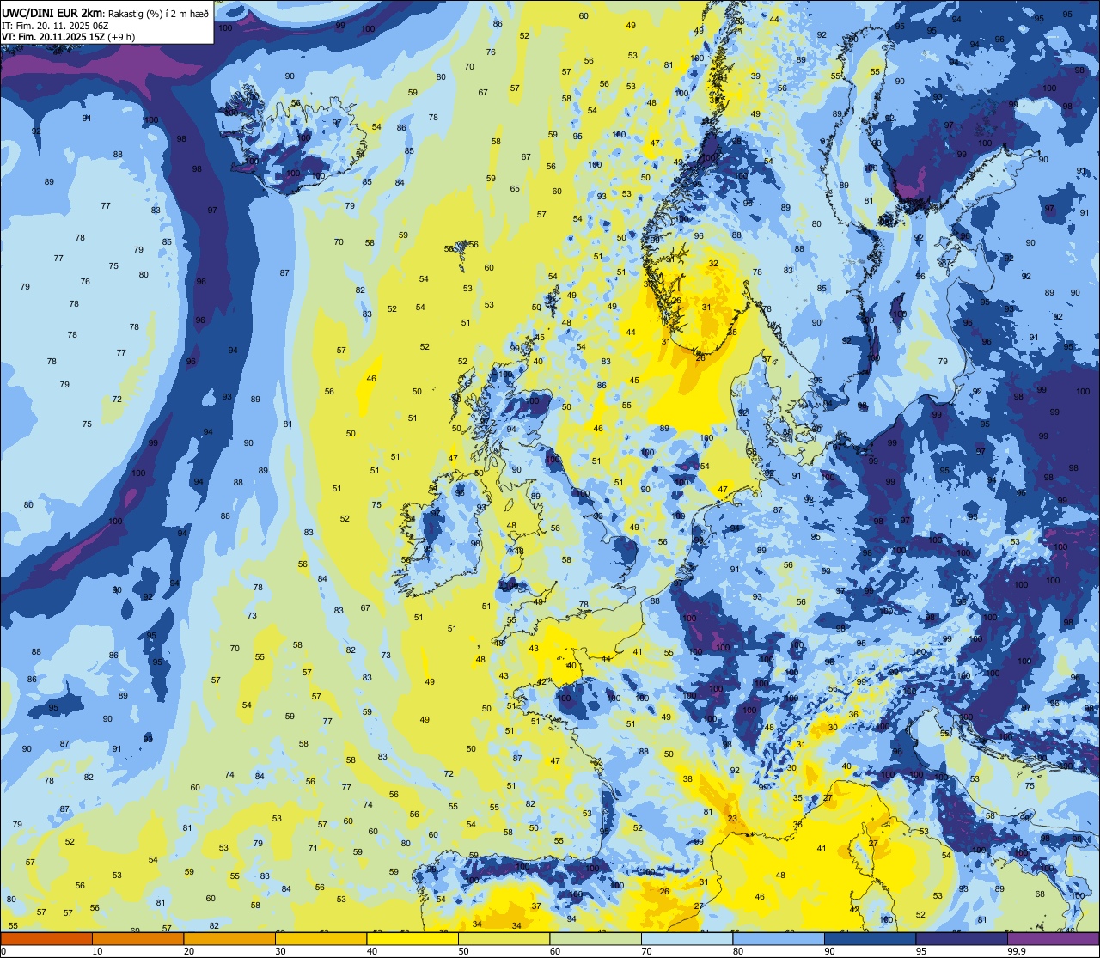
Task: Pick the navy 95–99.9 legend swatch
Action: [x=962, y=938]
